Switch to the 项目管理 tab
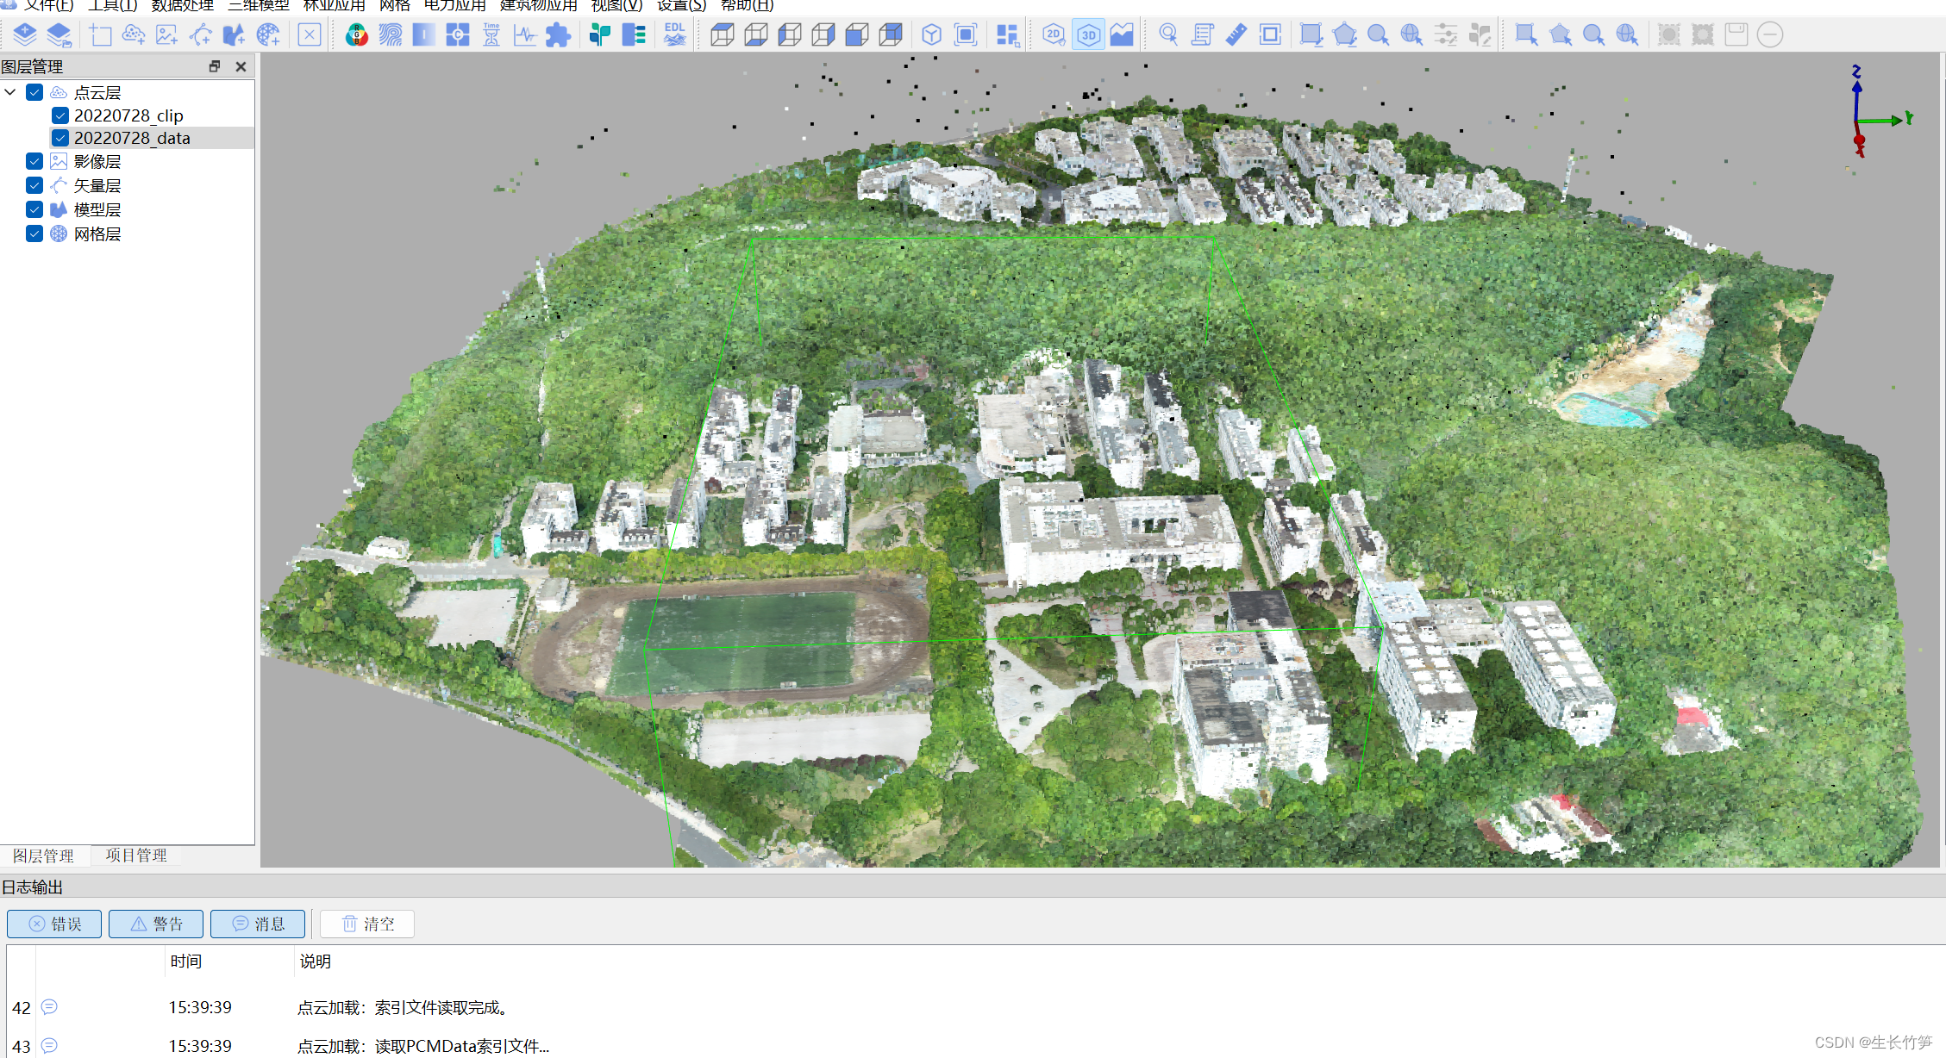 pyautogui.click(x=136, y=856)
